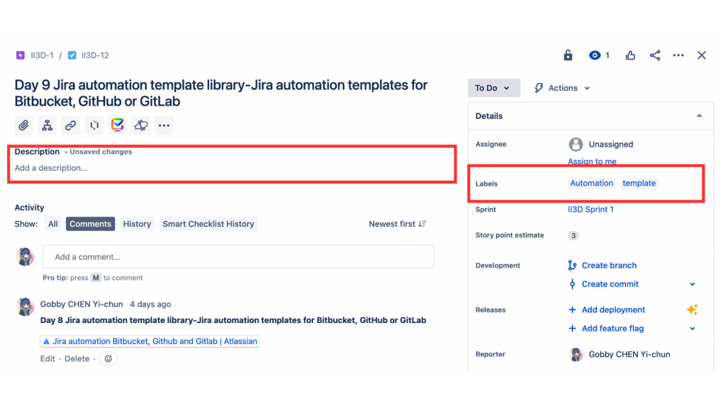Click the Add a description field
726x408 pixels.
click(51, 168)
